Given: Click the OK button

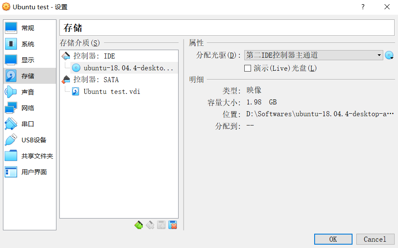Looking at the screenshot, I should [x=333, y=239].
